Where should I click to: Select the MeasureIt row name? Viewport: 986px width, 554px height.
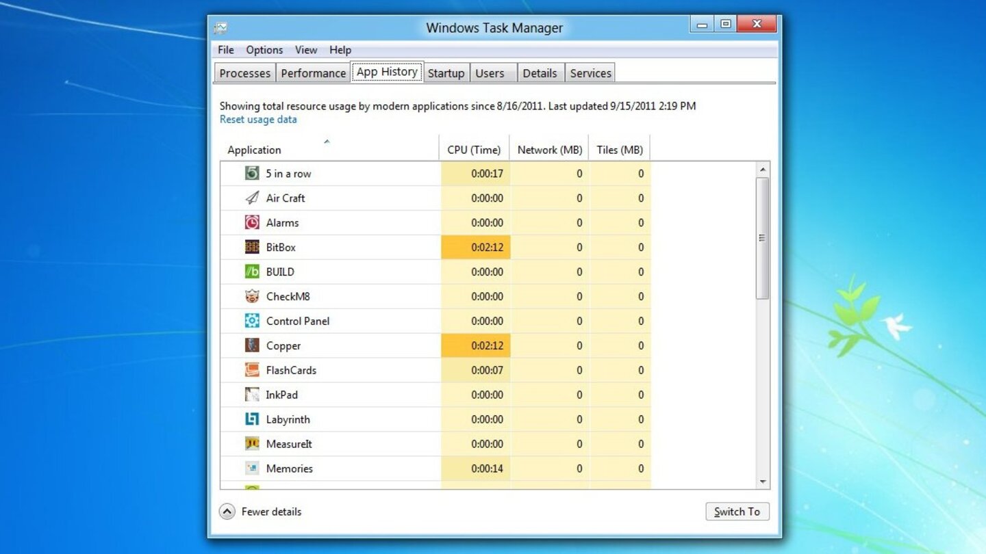pyautogui.click(x=289, y=445)
